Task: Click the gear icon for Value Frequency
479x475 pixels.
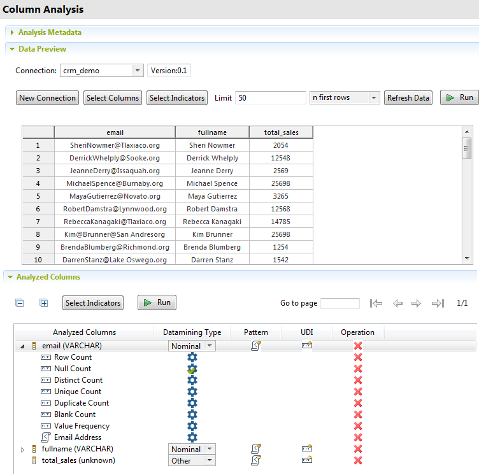Action: 192,426
